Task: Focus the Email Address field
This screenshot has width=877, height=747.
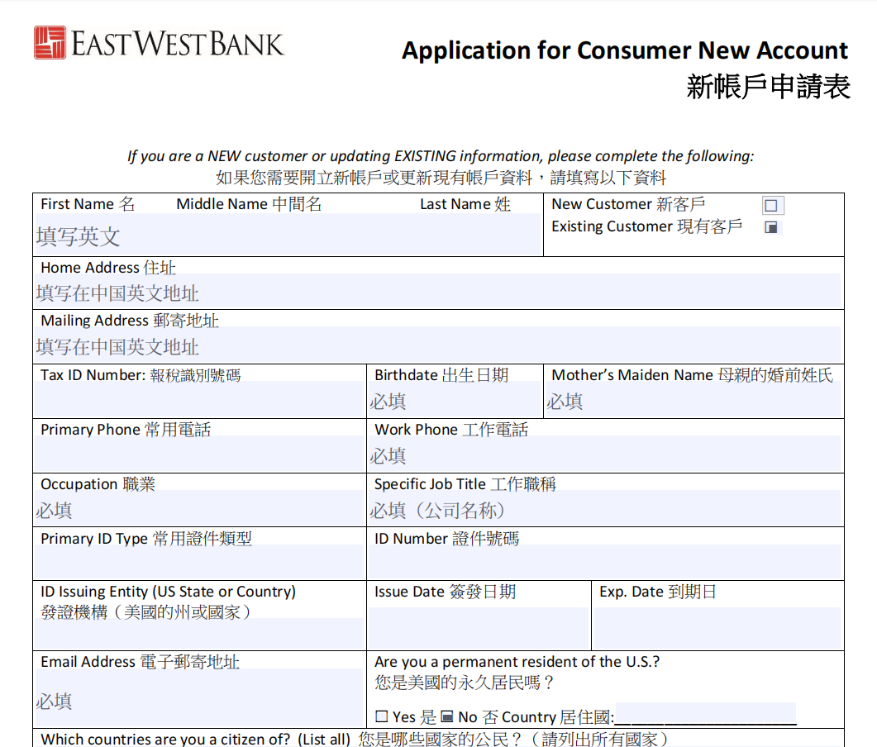Action: [200, 697]
